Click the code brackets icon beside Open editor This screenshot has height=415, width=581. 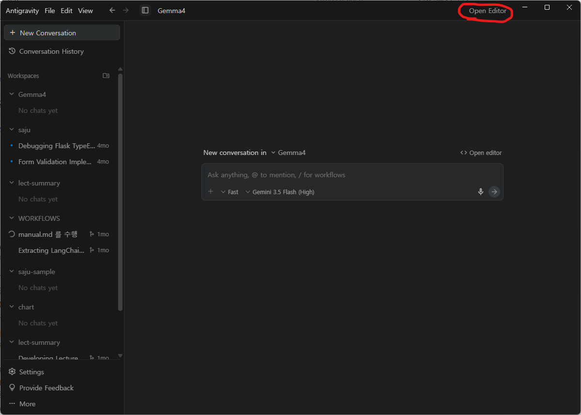coord(464,153)
